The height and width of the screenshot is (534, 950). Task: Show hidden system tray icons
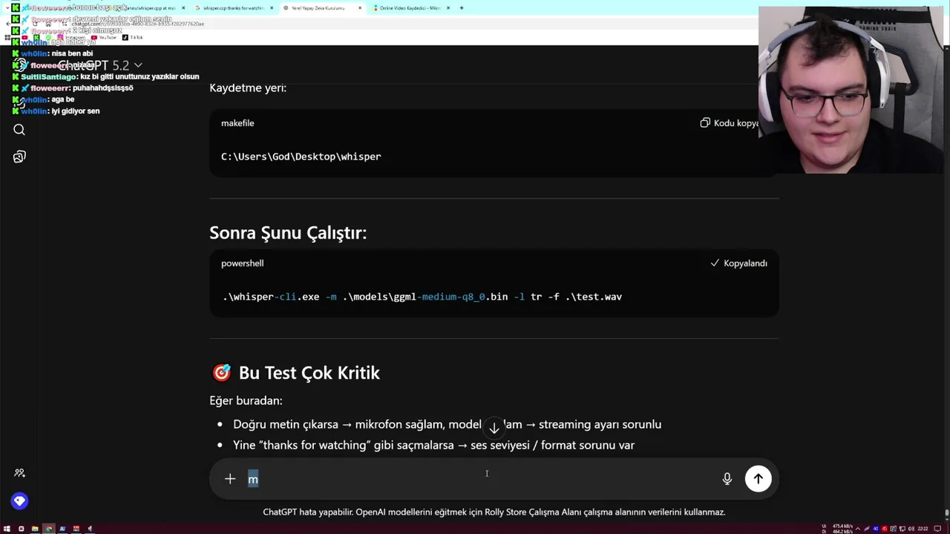pos(858,529)
